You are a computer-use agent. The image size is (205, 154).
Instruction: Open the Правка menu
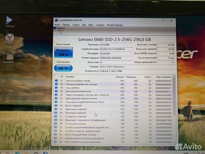pos(66,25)
